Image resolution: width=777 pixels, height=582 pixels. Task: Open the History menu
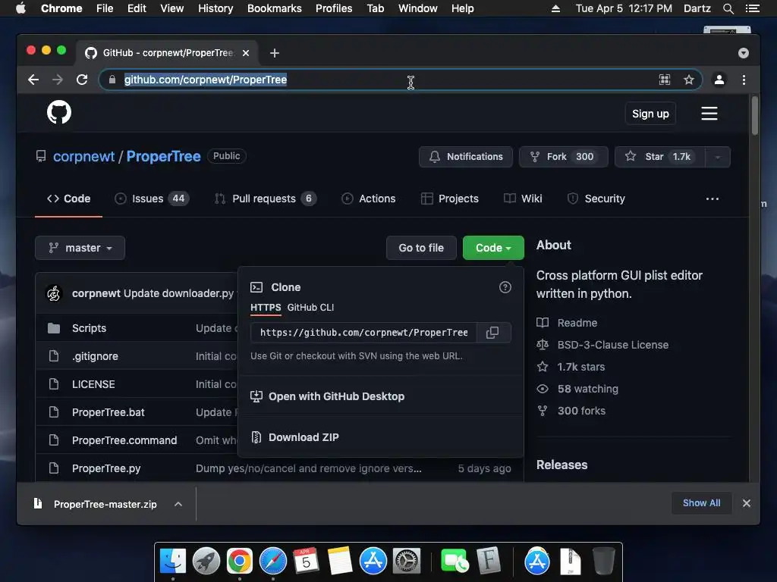(x=215, y=8)
